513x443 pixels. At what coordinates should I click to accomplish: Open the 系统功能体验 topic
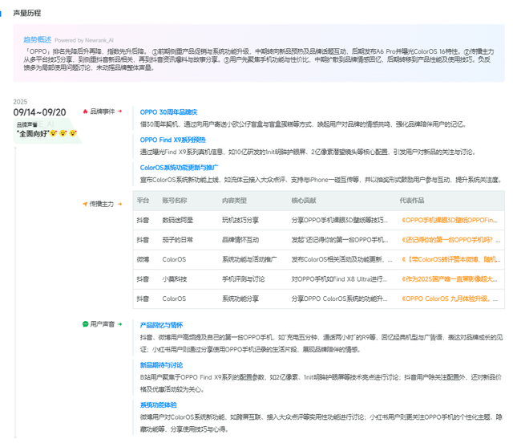coord(159,405)
